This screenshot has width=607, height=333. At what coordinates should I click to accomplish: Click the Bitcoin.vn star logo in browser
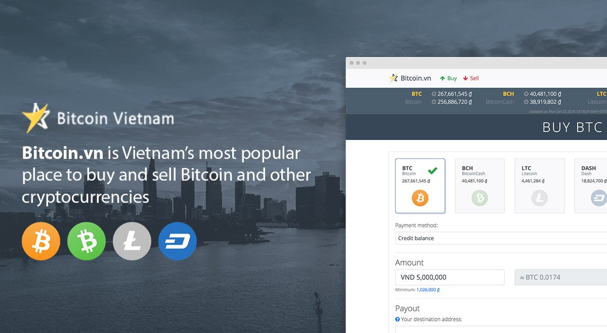click(x=394, y=78)
